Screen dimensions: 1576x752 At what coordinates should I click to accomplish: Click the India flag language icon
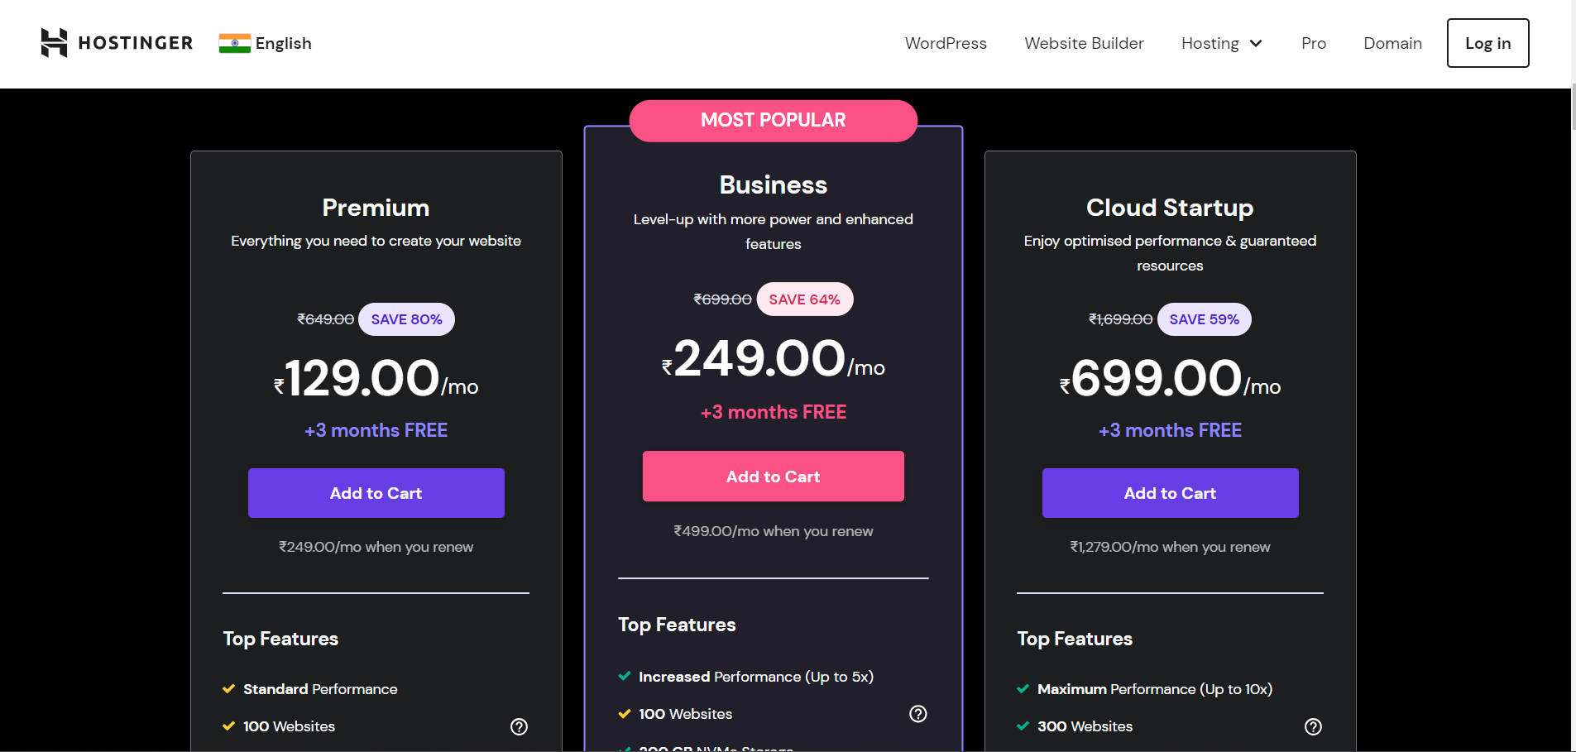235,43
